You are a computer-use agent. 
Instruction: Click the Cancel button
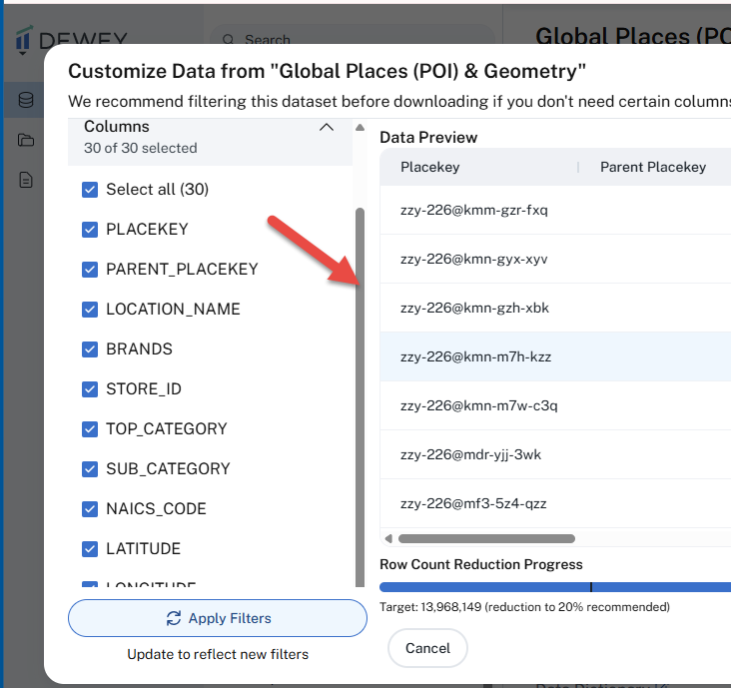point(427,648)
